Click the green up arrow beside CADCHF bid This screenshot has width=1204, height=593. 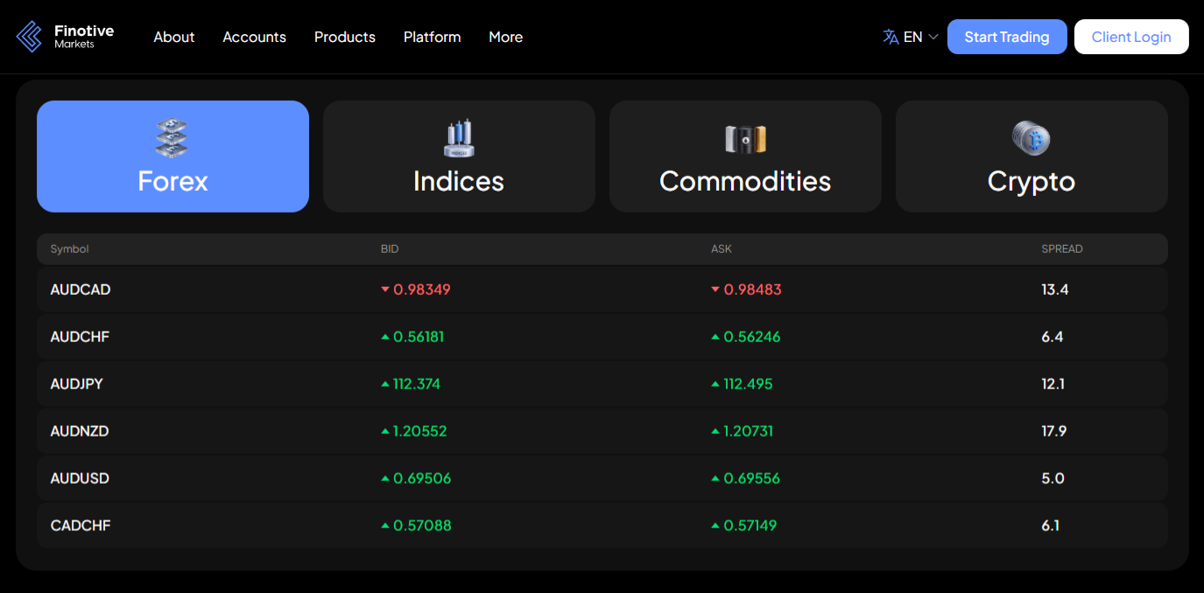click(385, 526)
